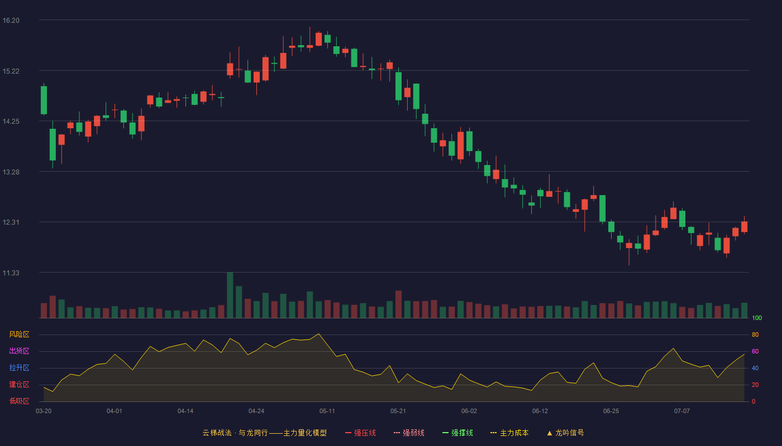
Task: Toggle the 主力成本 legend entry
Action: pos(509,433)
